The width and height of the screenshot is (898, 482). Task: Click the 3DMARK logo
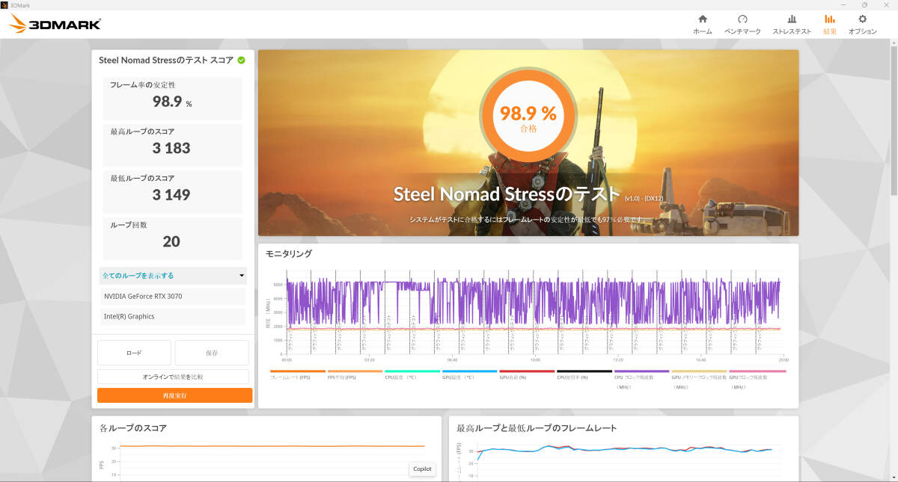pos(55,24)
